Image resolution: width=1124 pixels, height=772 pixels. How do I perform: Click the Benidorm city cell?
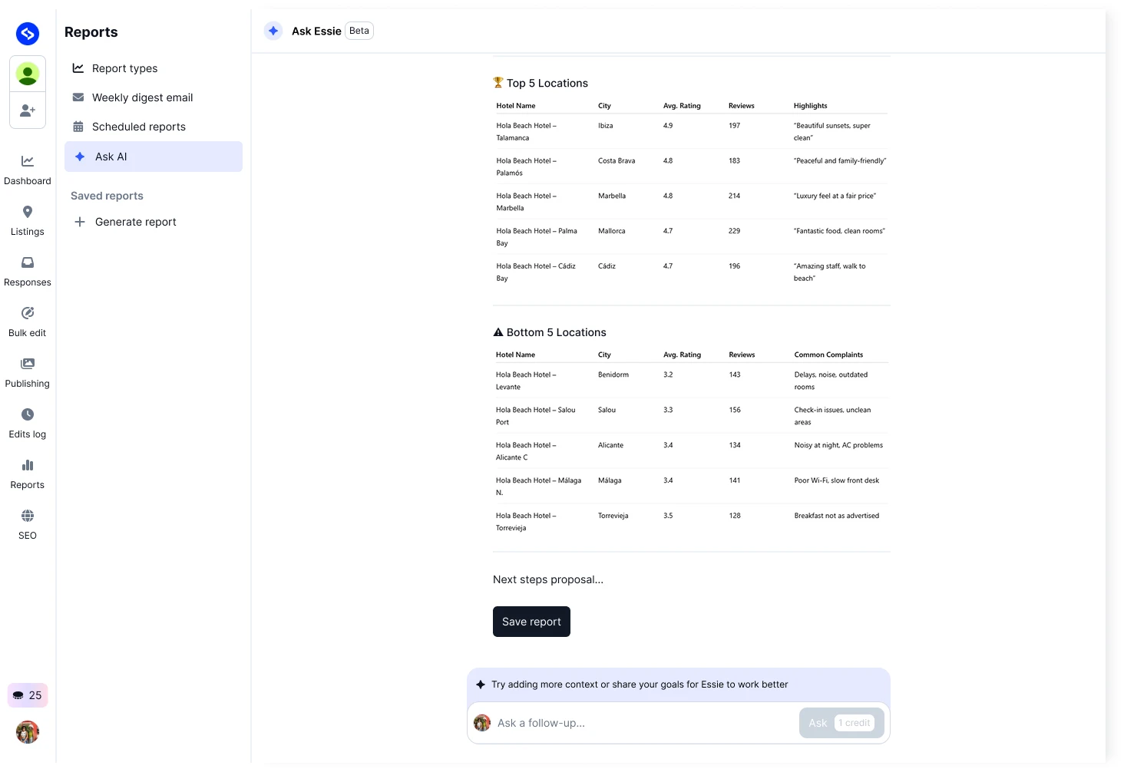[613, 374]
